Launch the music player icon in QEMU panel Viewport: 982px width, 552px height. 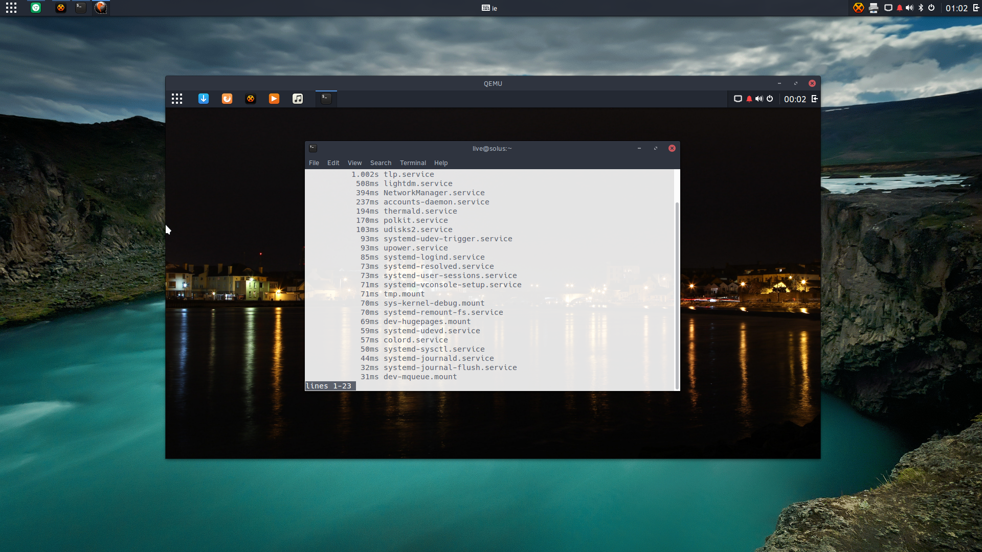(x=298, y=99)
